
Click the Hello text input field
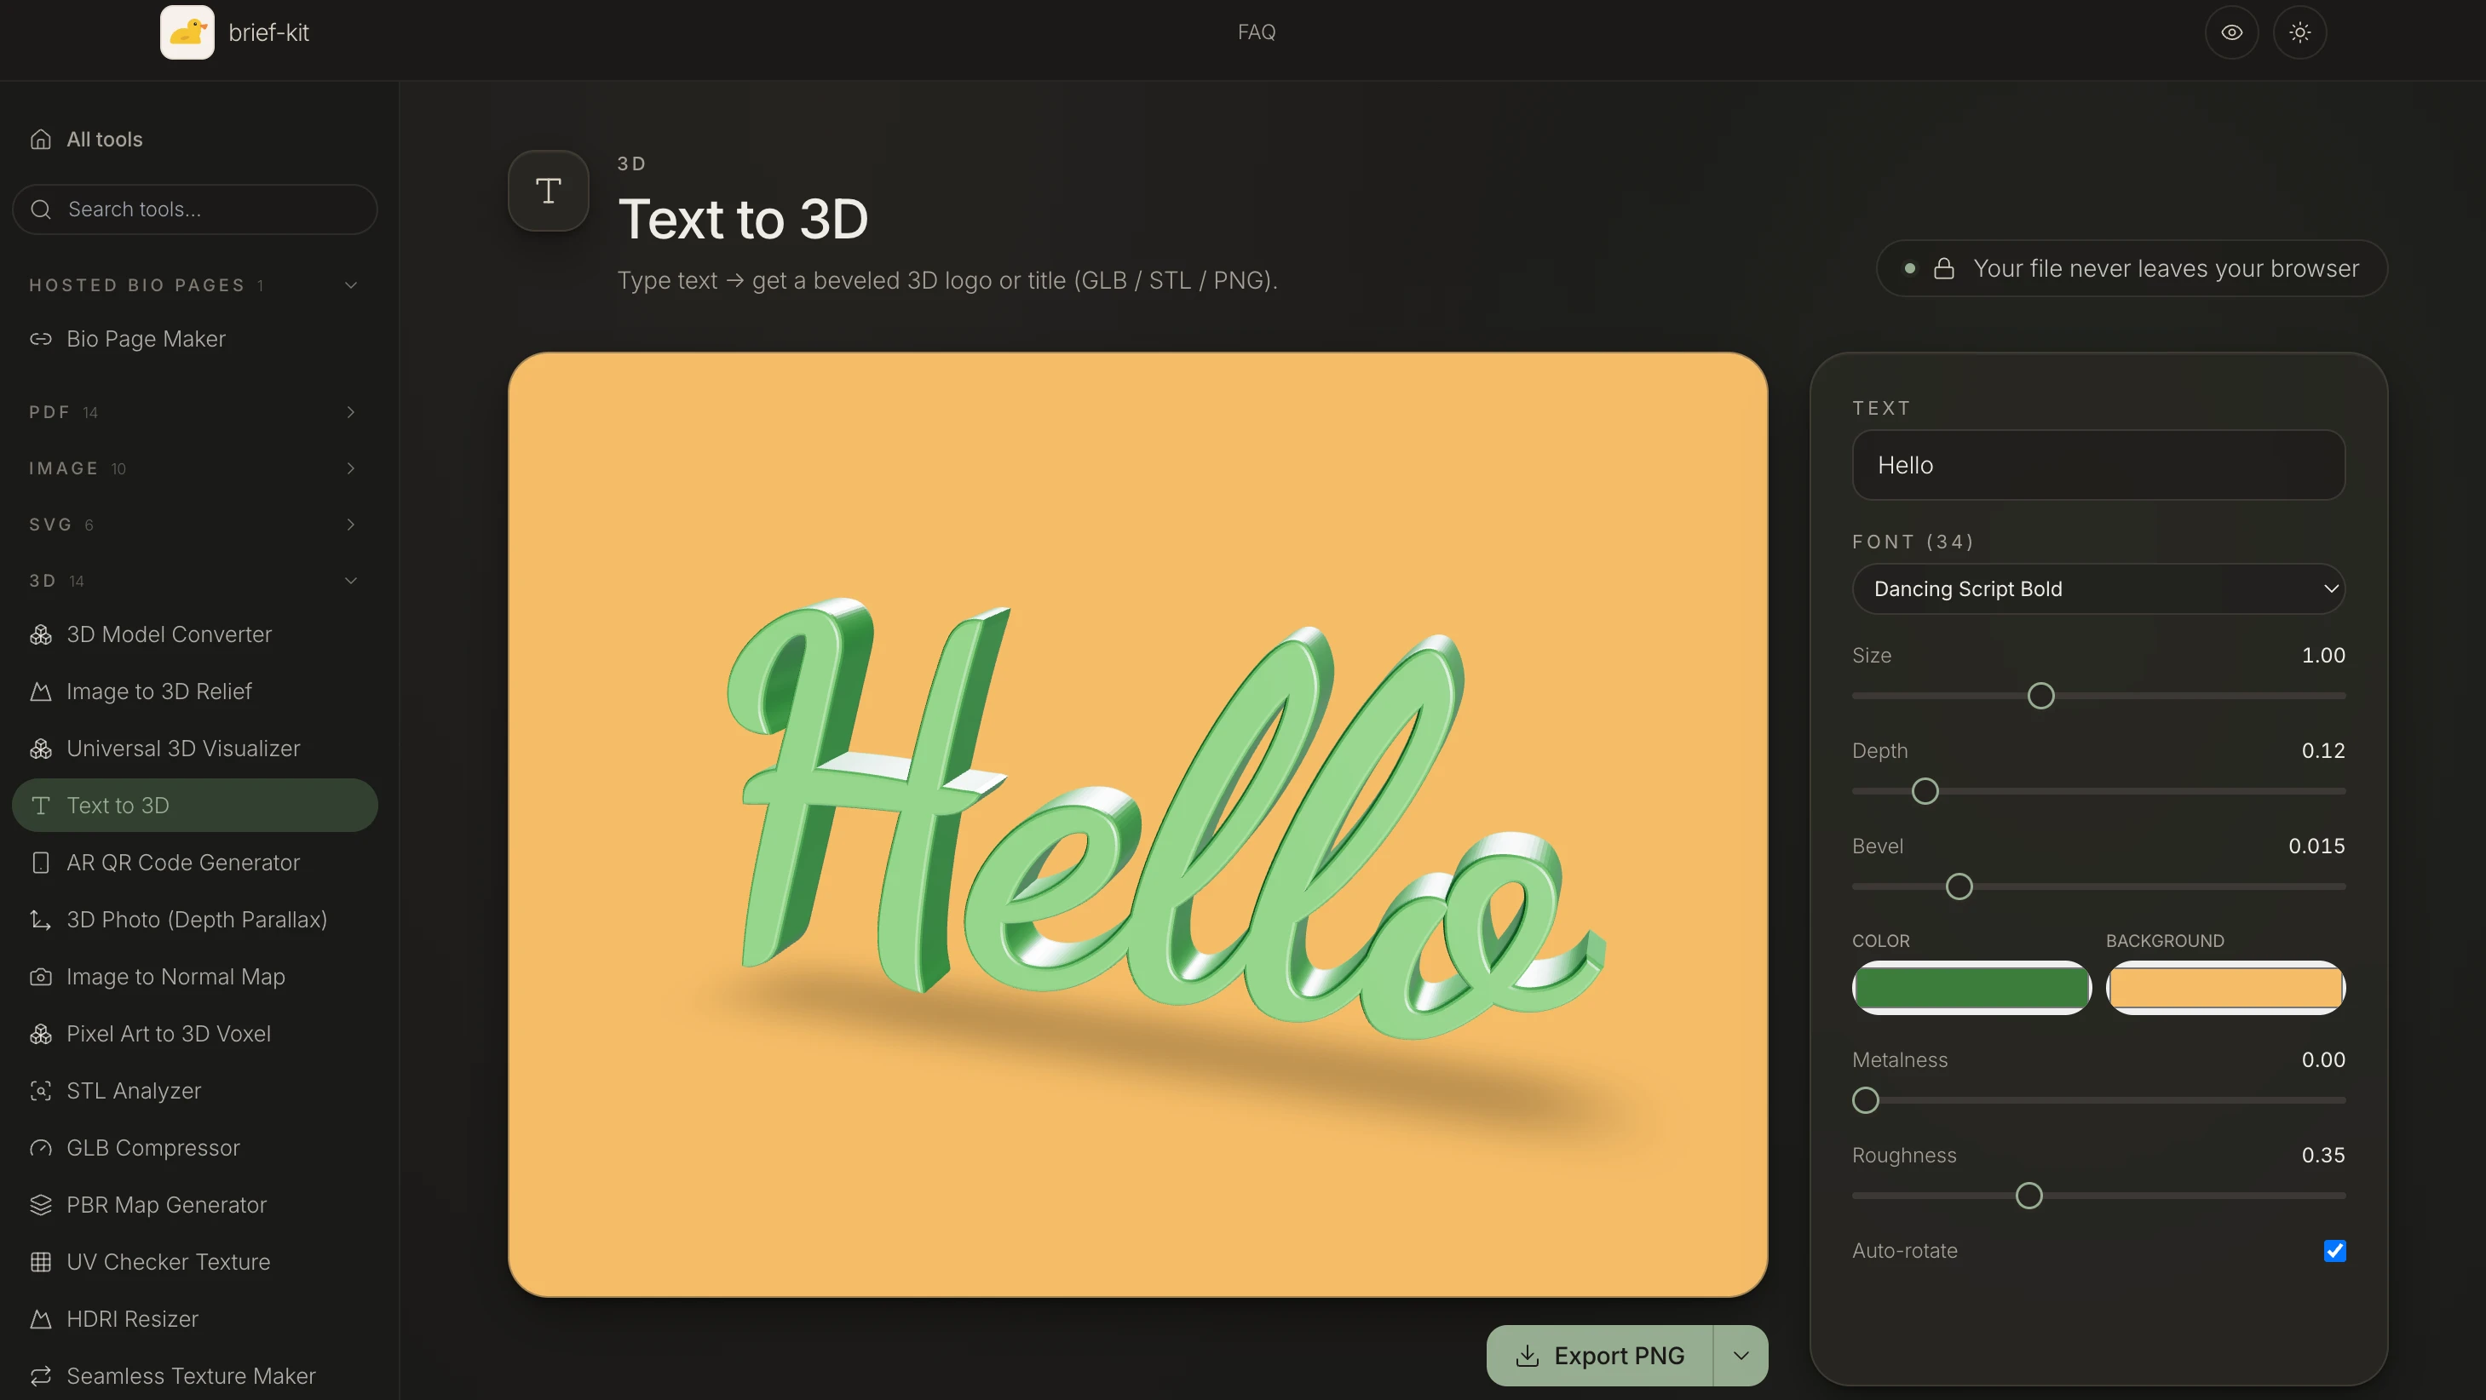coord(2098,465)
